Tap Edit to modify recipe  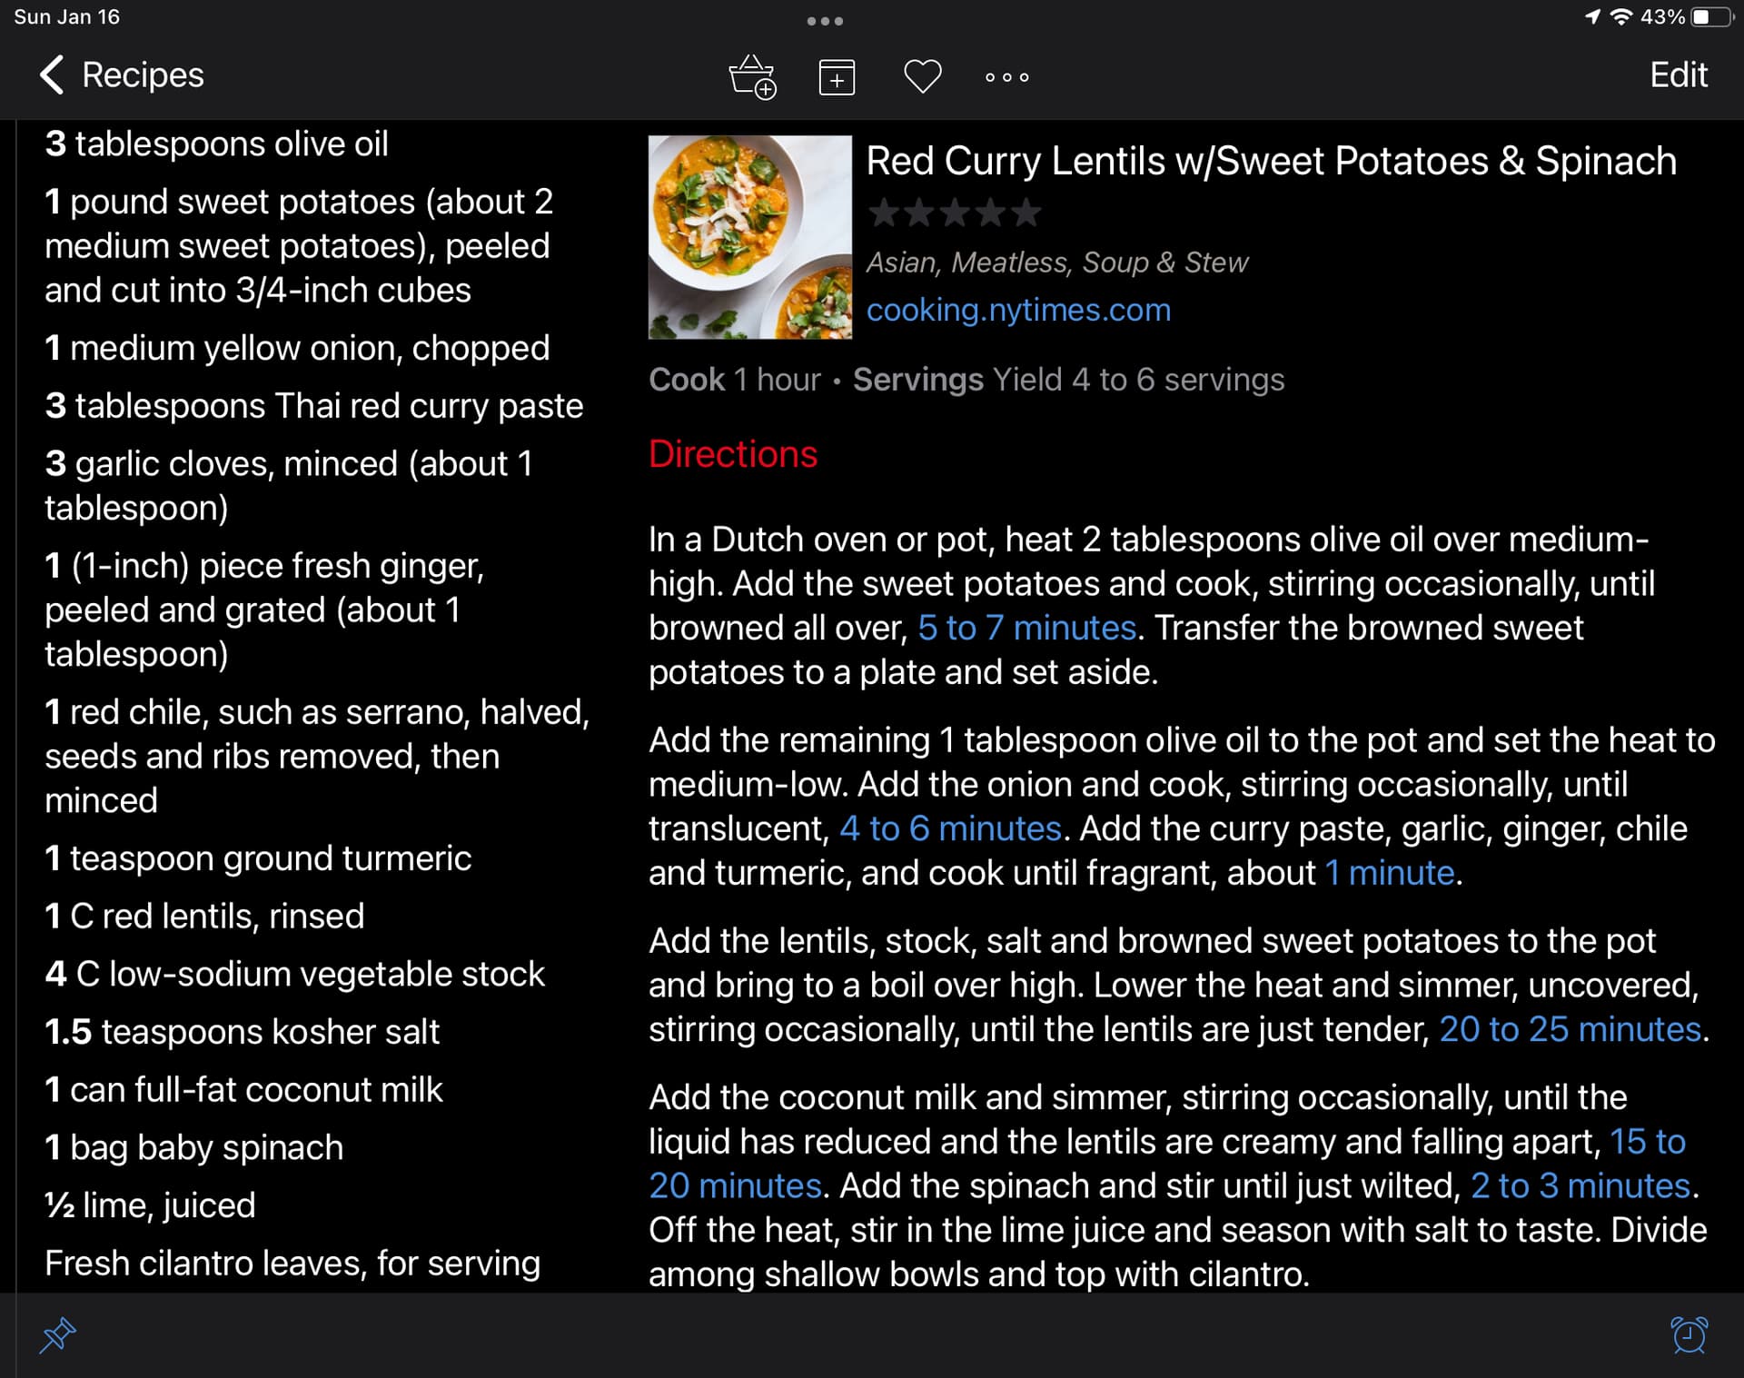pos(1678,74)
